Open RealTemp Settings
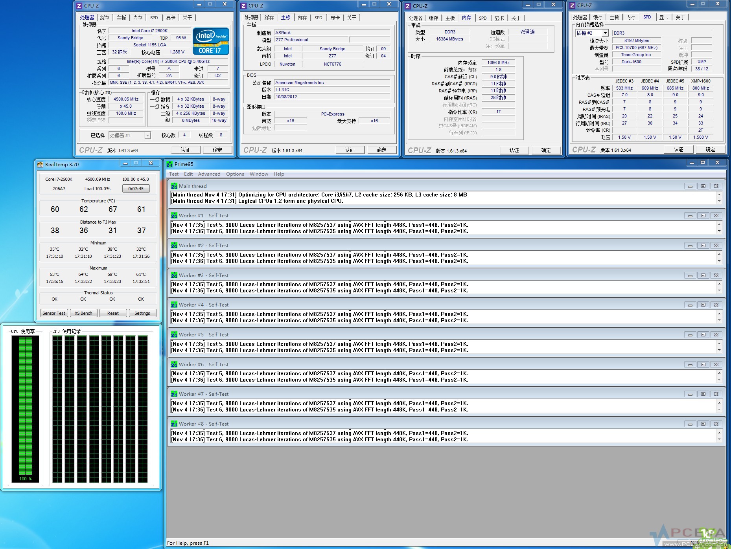Viewport: 731px width, 549px height. (142, 313)
